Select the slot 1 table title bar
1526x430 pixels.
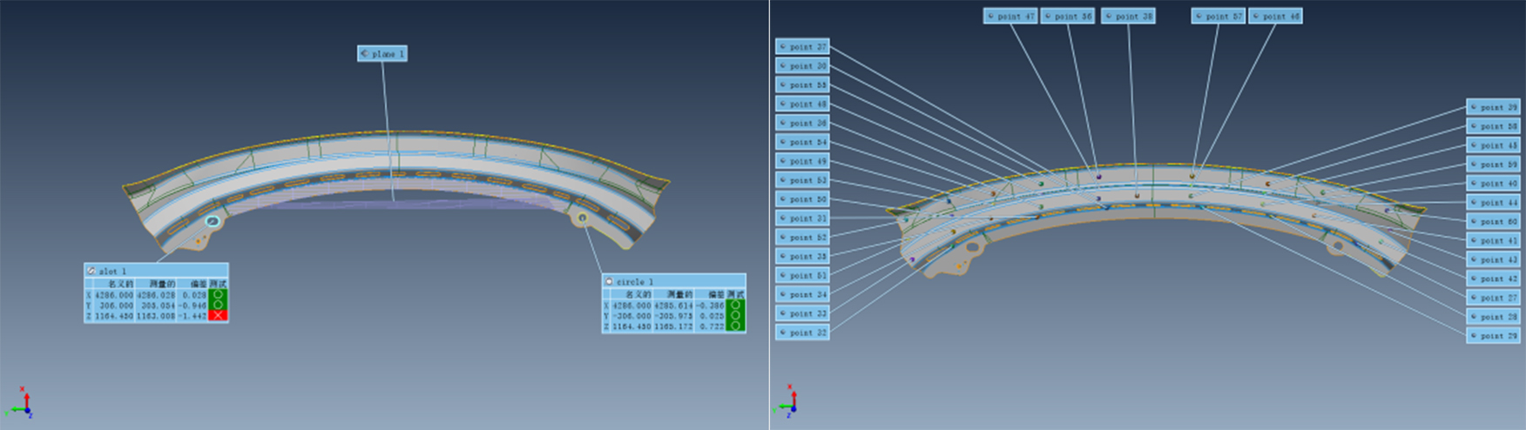coord(157,271)
